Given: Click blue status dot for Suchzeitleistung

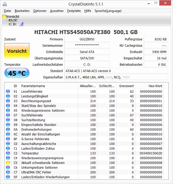Looking at the screenshot, I should [x=8, y=120].
